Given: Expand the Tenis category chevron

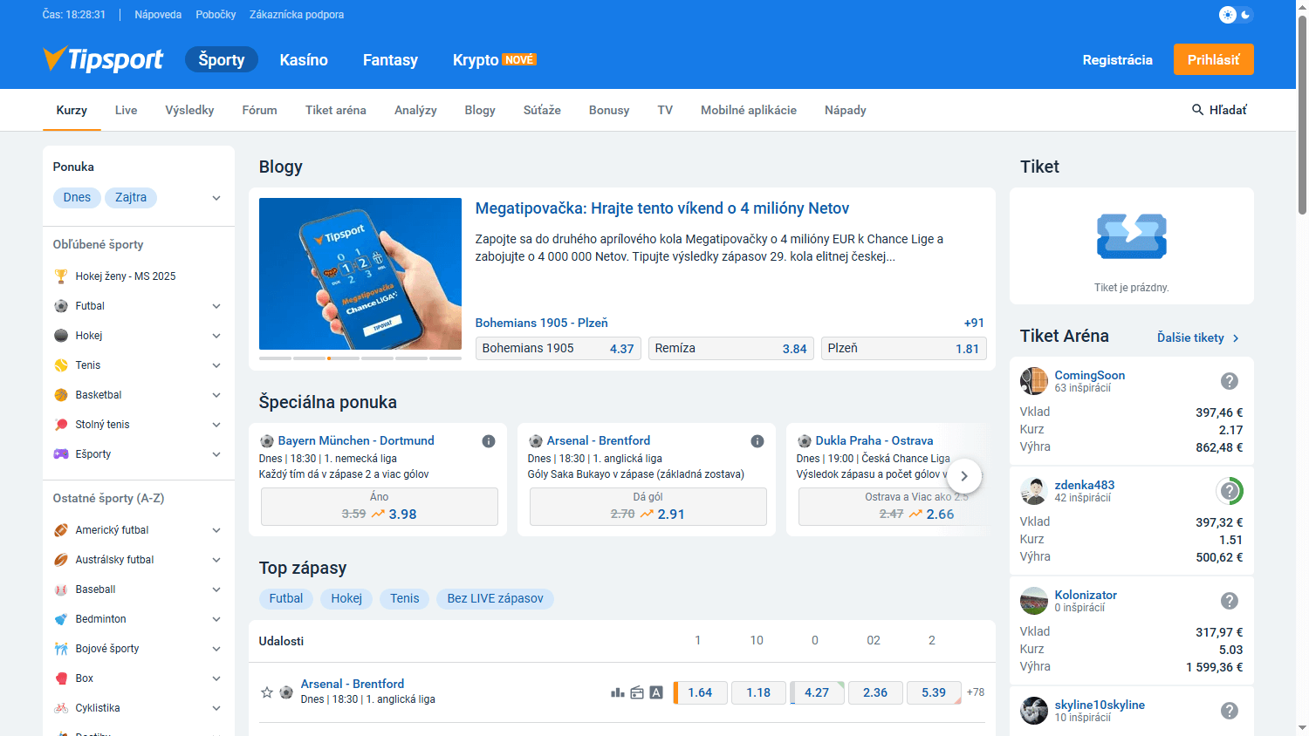Looking at the screenshot, I should coord(216,365).
